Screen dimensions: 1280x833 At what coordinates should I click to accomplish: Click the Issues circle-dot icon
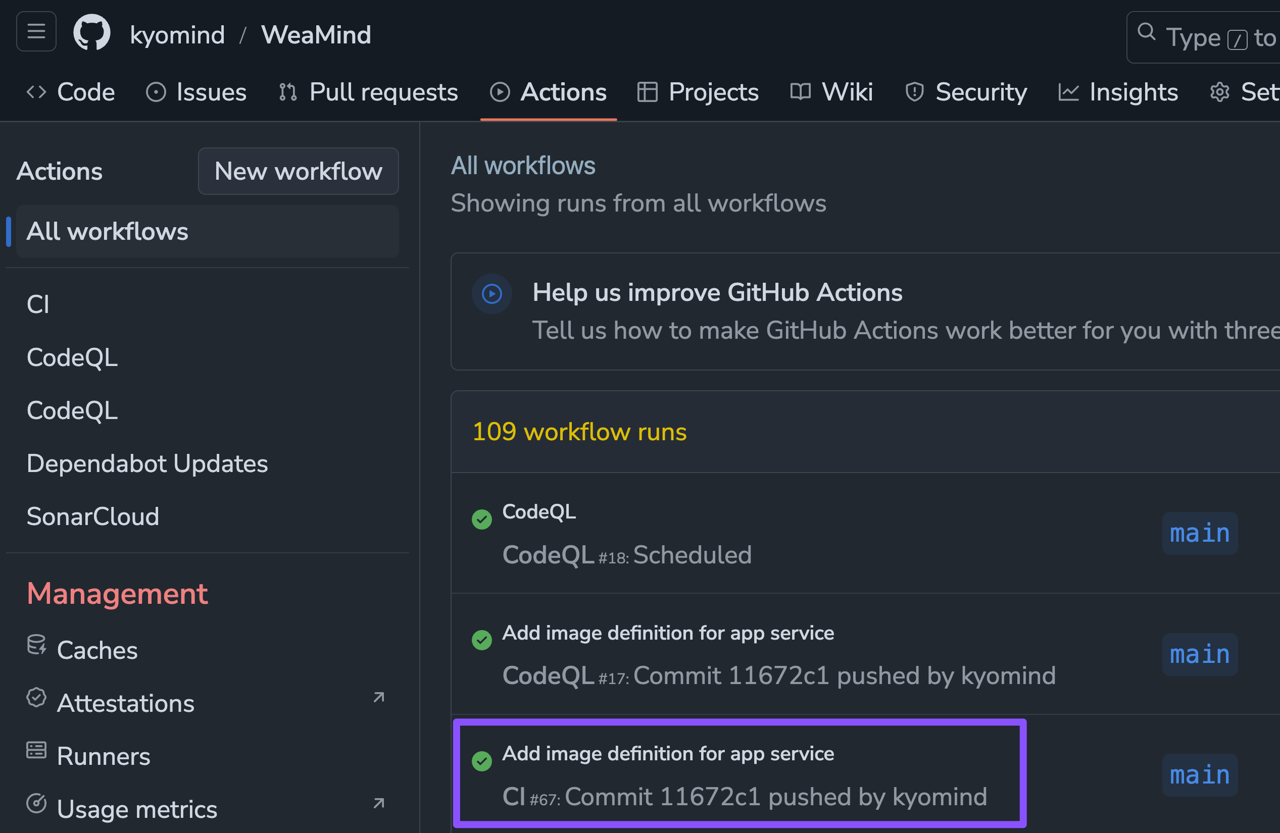pos(156,92)
